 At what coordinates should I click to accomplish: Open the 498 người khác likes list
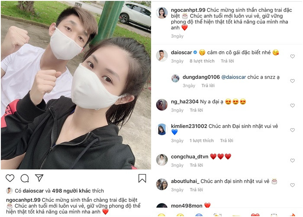click(71, 191)
